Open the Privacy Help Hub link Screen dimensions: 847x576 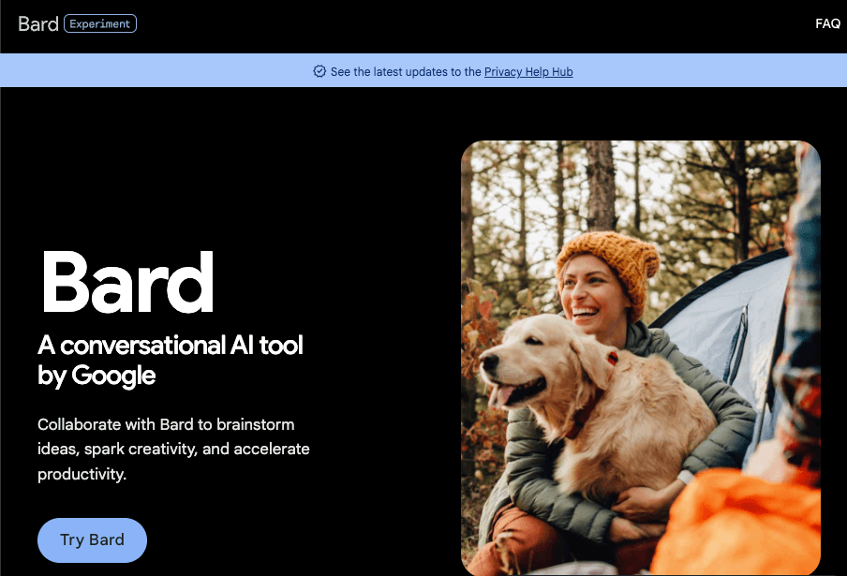point(528,72)
